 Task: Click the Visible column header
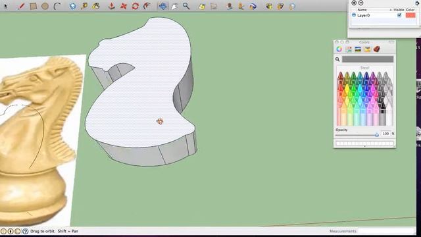399,10
